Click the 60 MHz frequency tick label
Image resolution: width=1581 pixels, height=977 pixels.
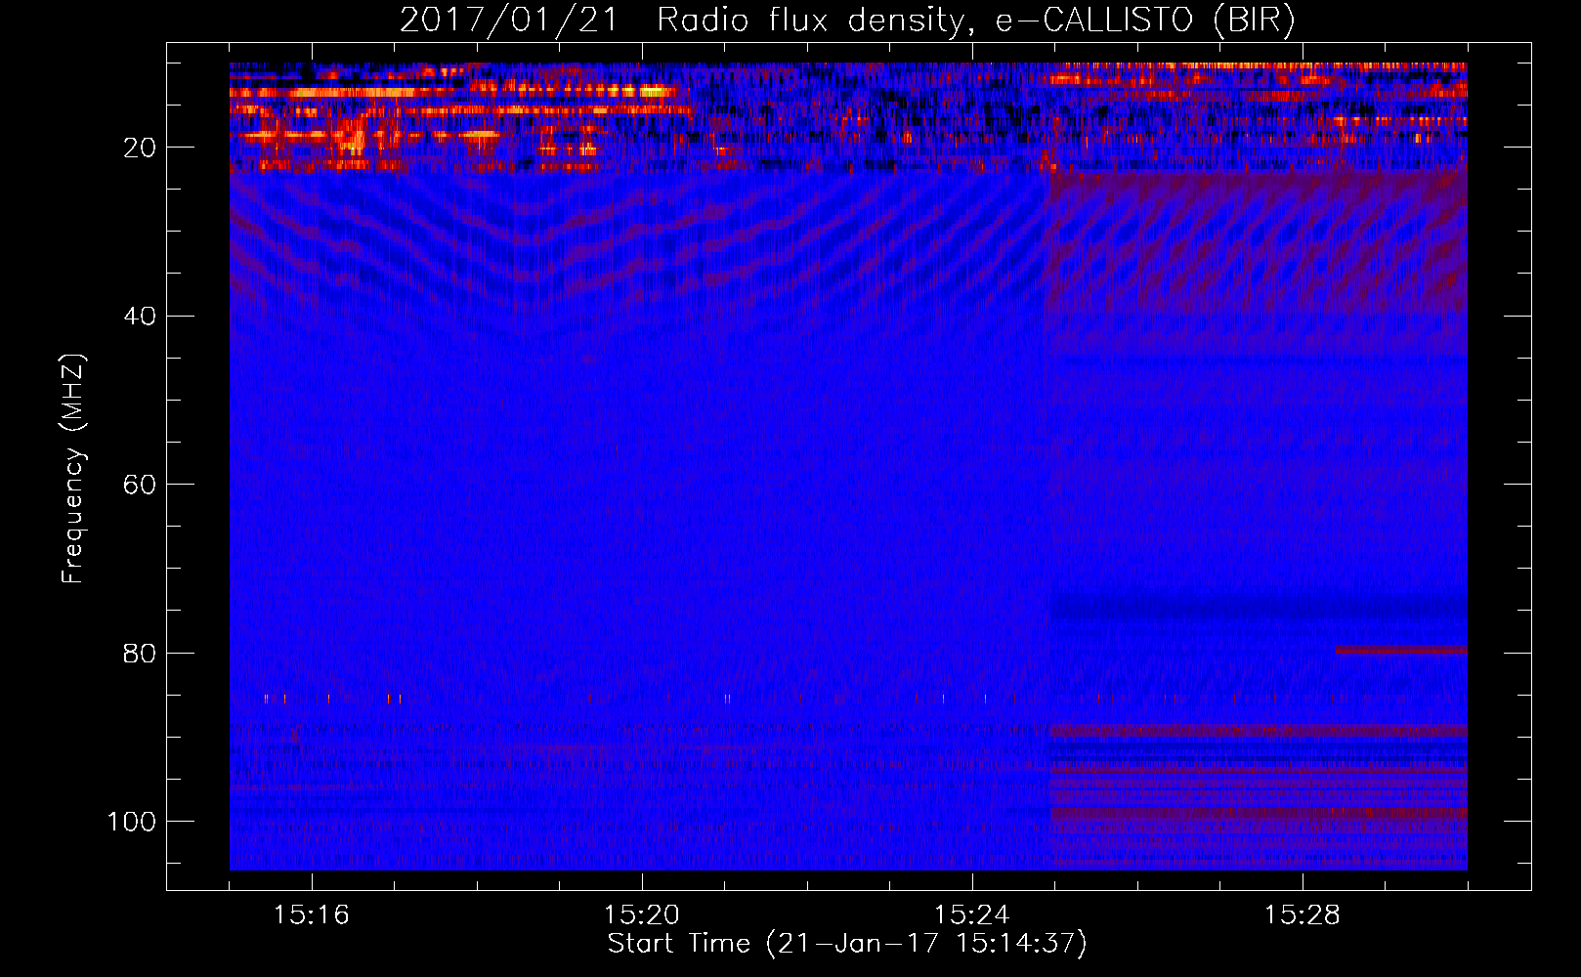pyautogui.click(x=140, y=485)
